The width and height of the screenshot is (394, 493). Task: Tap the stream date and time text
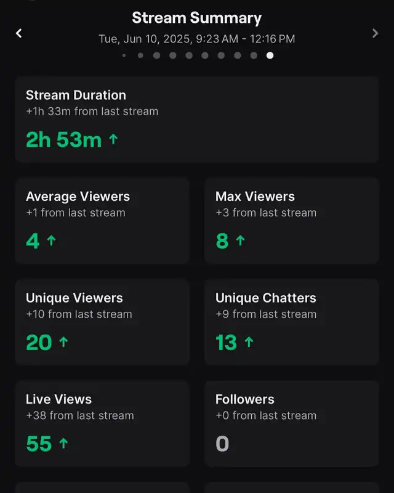pos(196,39)
